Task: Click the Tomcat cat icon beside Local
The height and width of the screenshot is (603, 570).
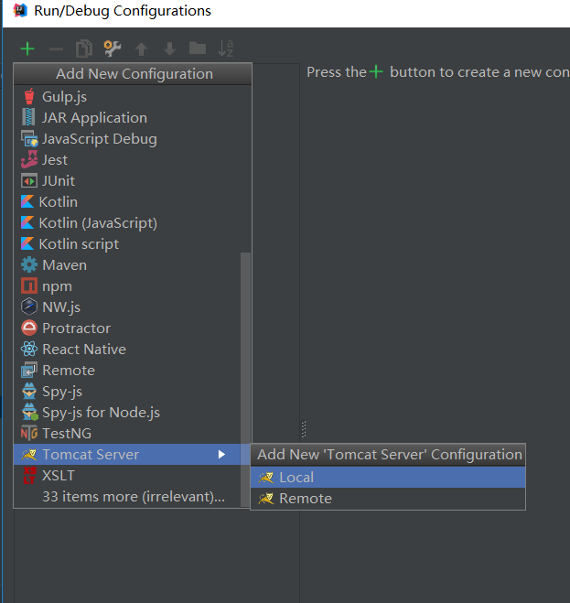Action: coord(266,478)
